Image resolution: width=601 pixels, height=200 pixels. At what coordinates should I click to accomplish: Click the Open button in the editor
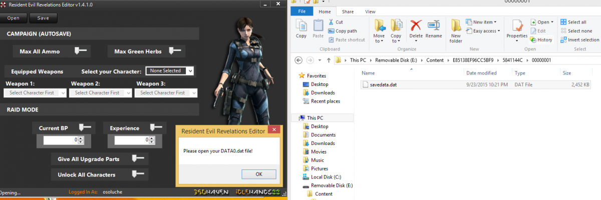click(x=14, y=18)
